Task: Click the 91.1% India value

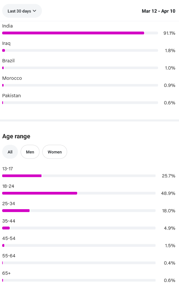Action: (x=169, y=33)
